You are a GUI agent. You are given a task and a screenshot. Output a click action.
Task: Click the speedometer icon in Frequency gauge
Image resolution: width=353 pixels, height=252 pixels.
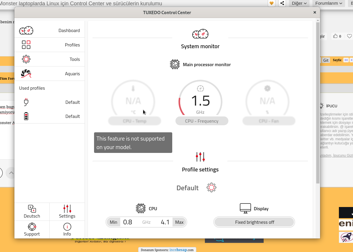(x=200, y=89)
